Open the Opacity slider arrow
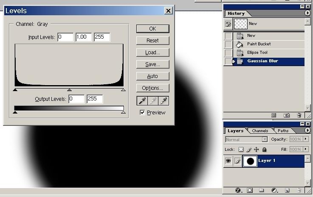 tap(306, 139)
